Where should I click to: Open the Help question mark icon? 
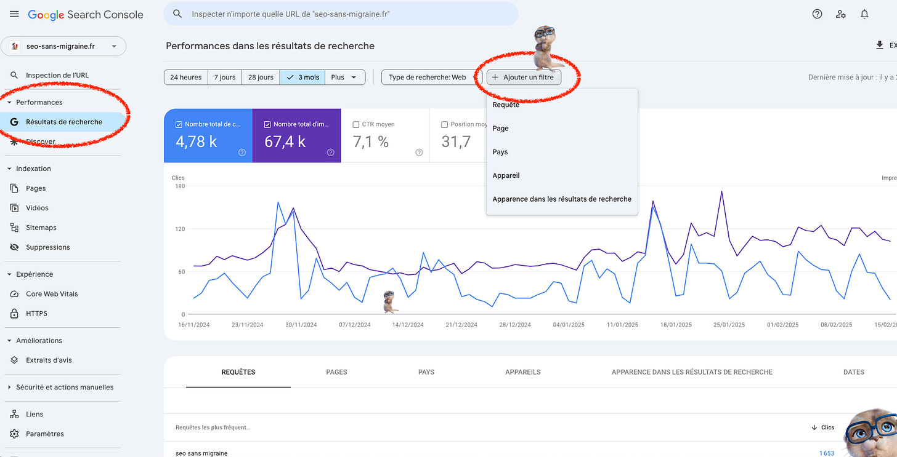coord(817,14)
